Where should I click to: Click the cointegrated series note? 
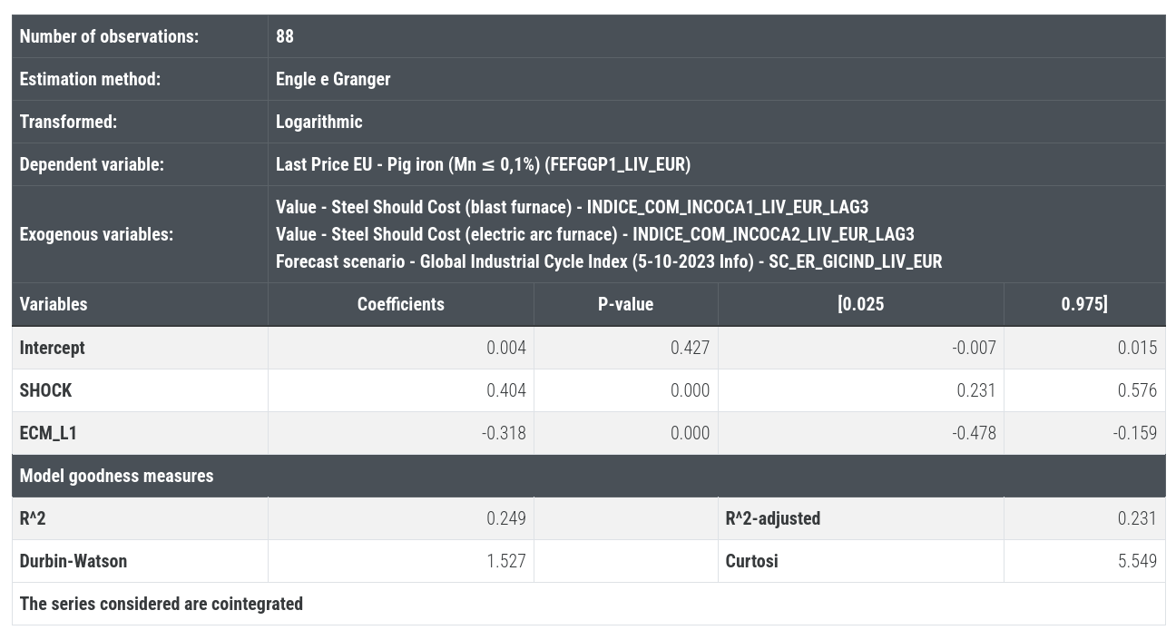pyautogui.click(x=162, y=604)
